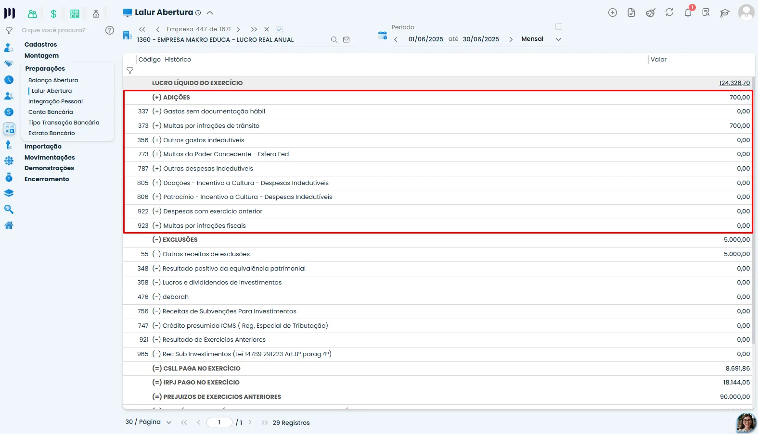
Task: Tick the empty checkbox above Período dropdown
Action: tap(559, 26)
